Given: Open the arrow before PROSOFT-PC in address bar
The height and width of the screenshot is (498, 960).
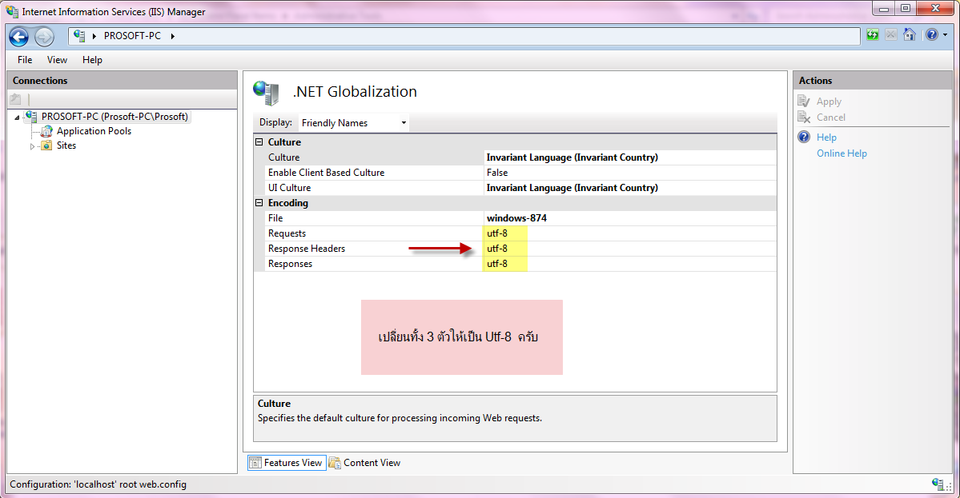Looking at the screenshot, I should pyautogui.click(x=94, y=36).
